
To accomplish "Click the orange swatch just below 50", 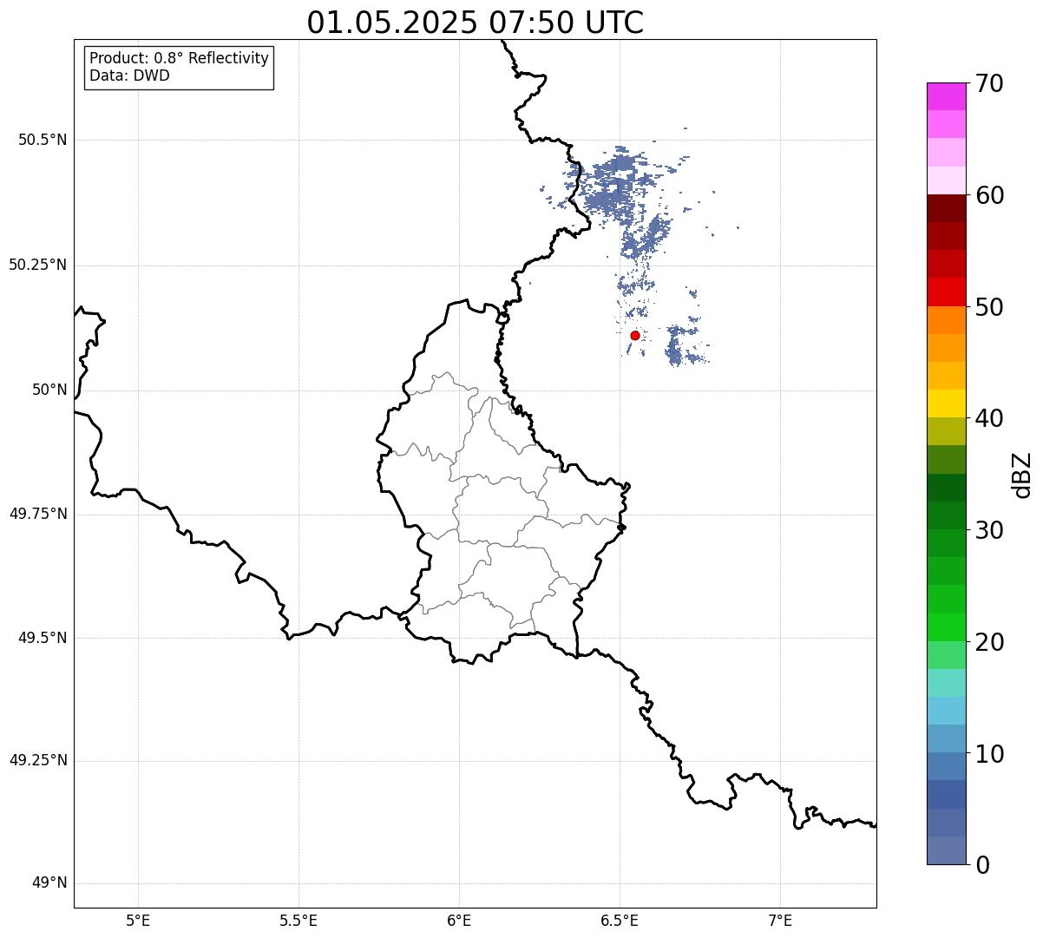I will [946, 320].
